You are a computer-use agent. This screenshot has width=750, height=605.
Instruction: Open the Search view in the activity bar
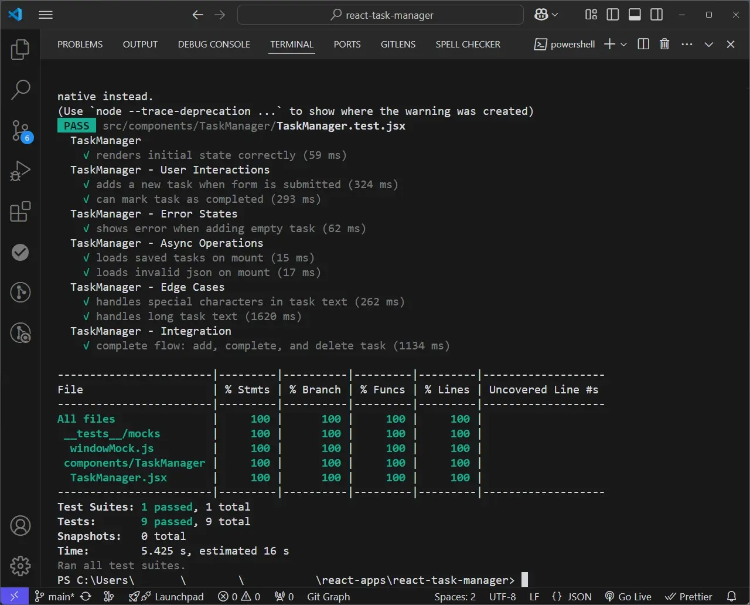21,90
